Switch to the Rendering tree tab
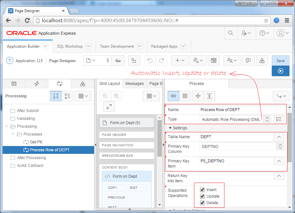The image size is (295, 213). click(x=14, y=84)
